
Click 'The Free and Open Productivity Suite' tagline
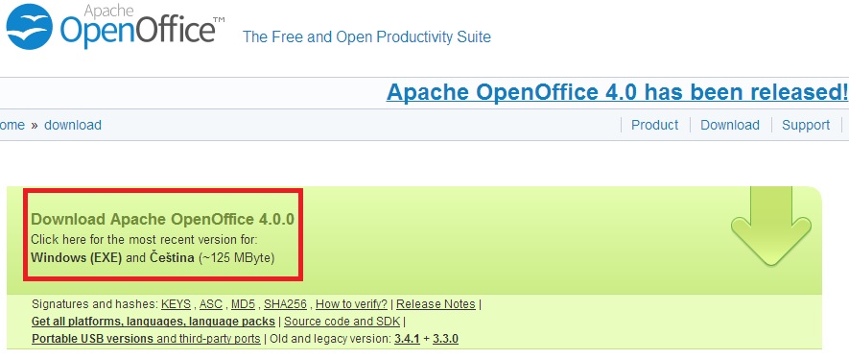tap(366, 36)
